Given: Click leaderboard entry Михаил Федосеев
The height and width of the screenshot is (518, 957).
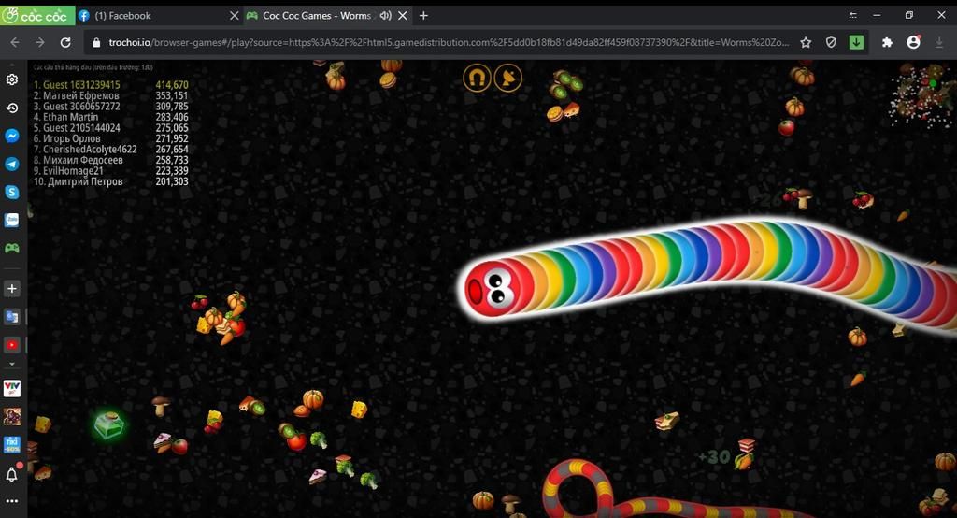Looking at the screenshot, I should 79,160.
